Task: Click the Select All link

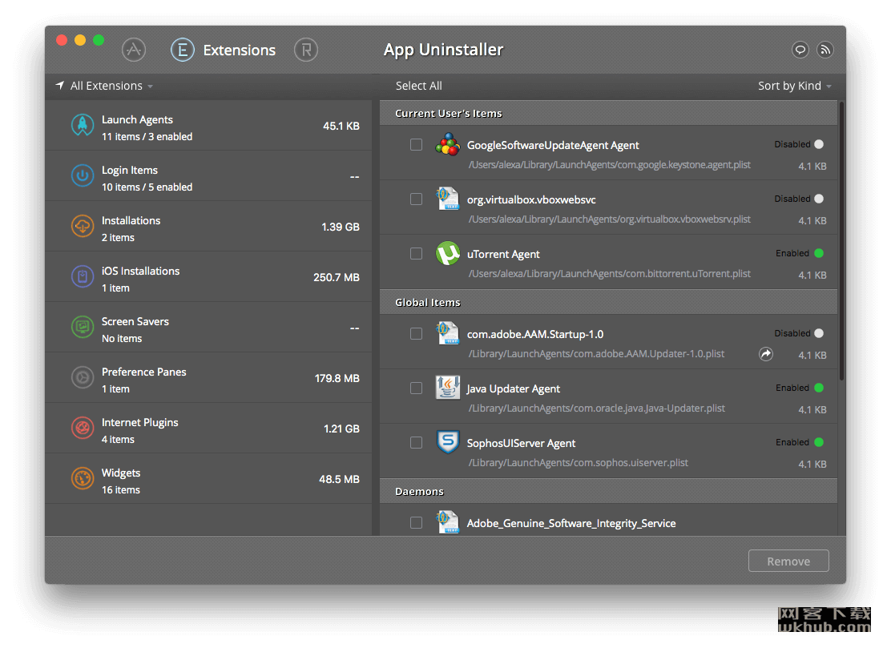Action: [419, 86]
